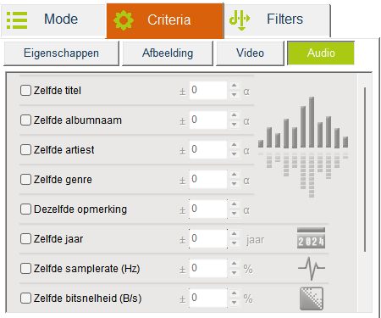Switch to the Mode tab
The width and height of the screenshot is (381, 318).
53,20
